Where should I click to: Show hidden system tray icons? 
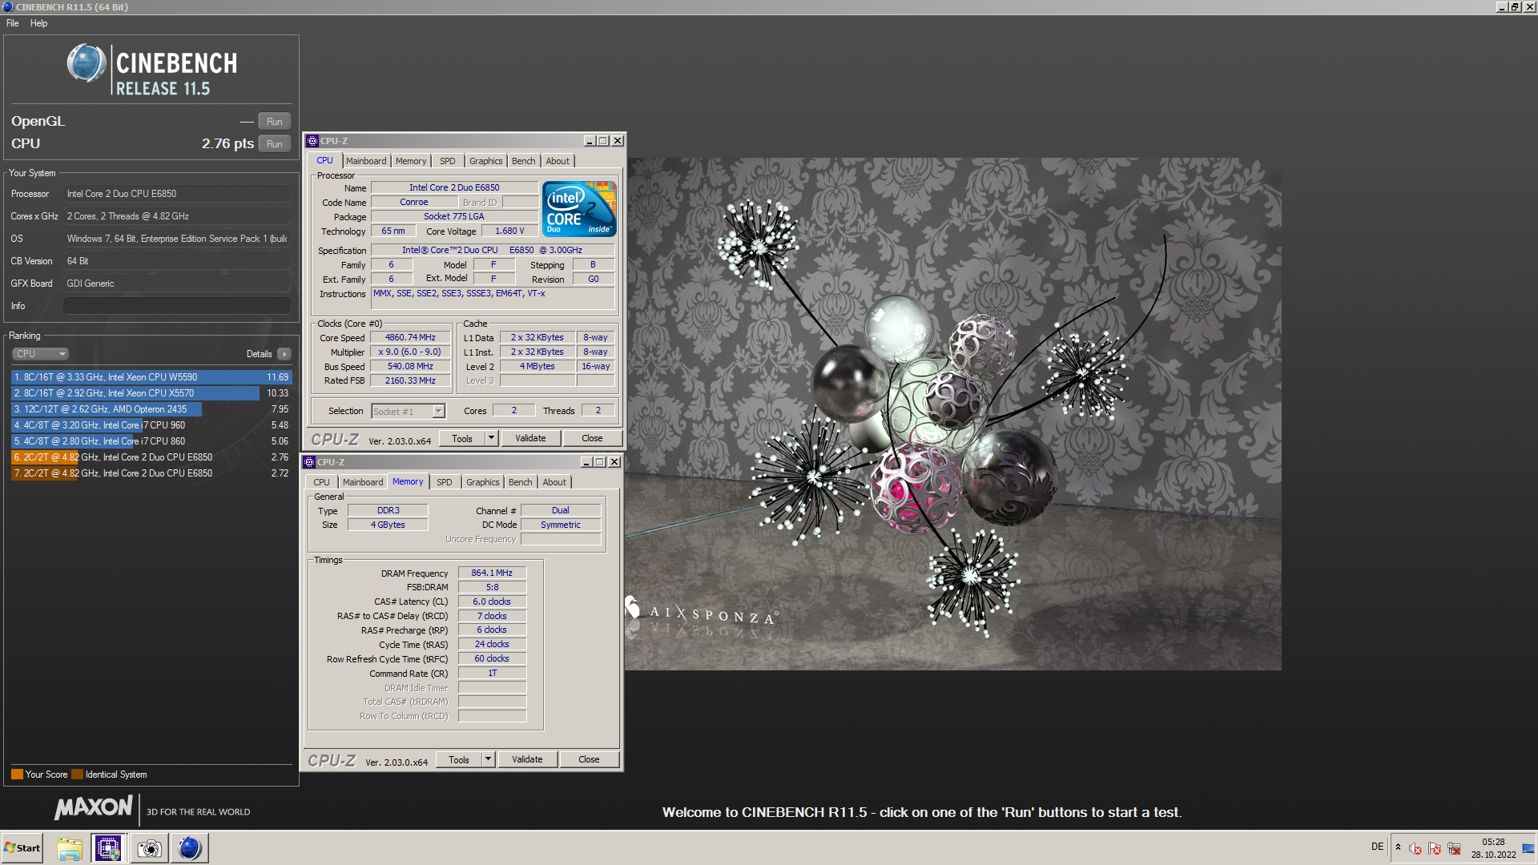click(x=1398, y=847)
